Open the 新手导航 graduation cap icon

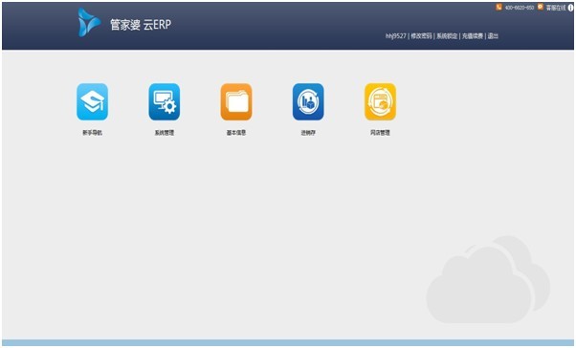[x=92, y=102]
